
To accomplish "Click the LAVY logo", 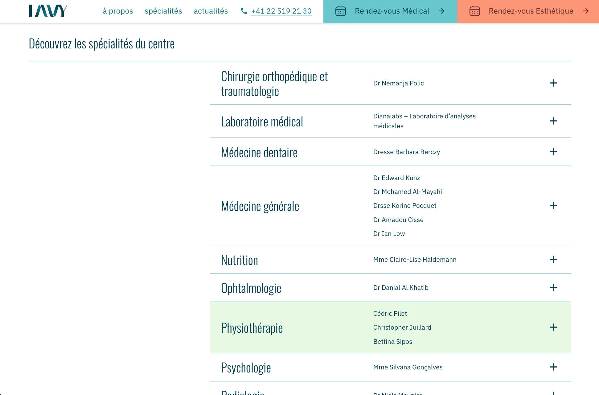I will click(48, 11).
